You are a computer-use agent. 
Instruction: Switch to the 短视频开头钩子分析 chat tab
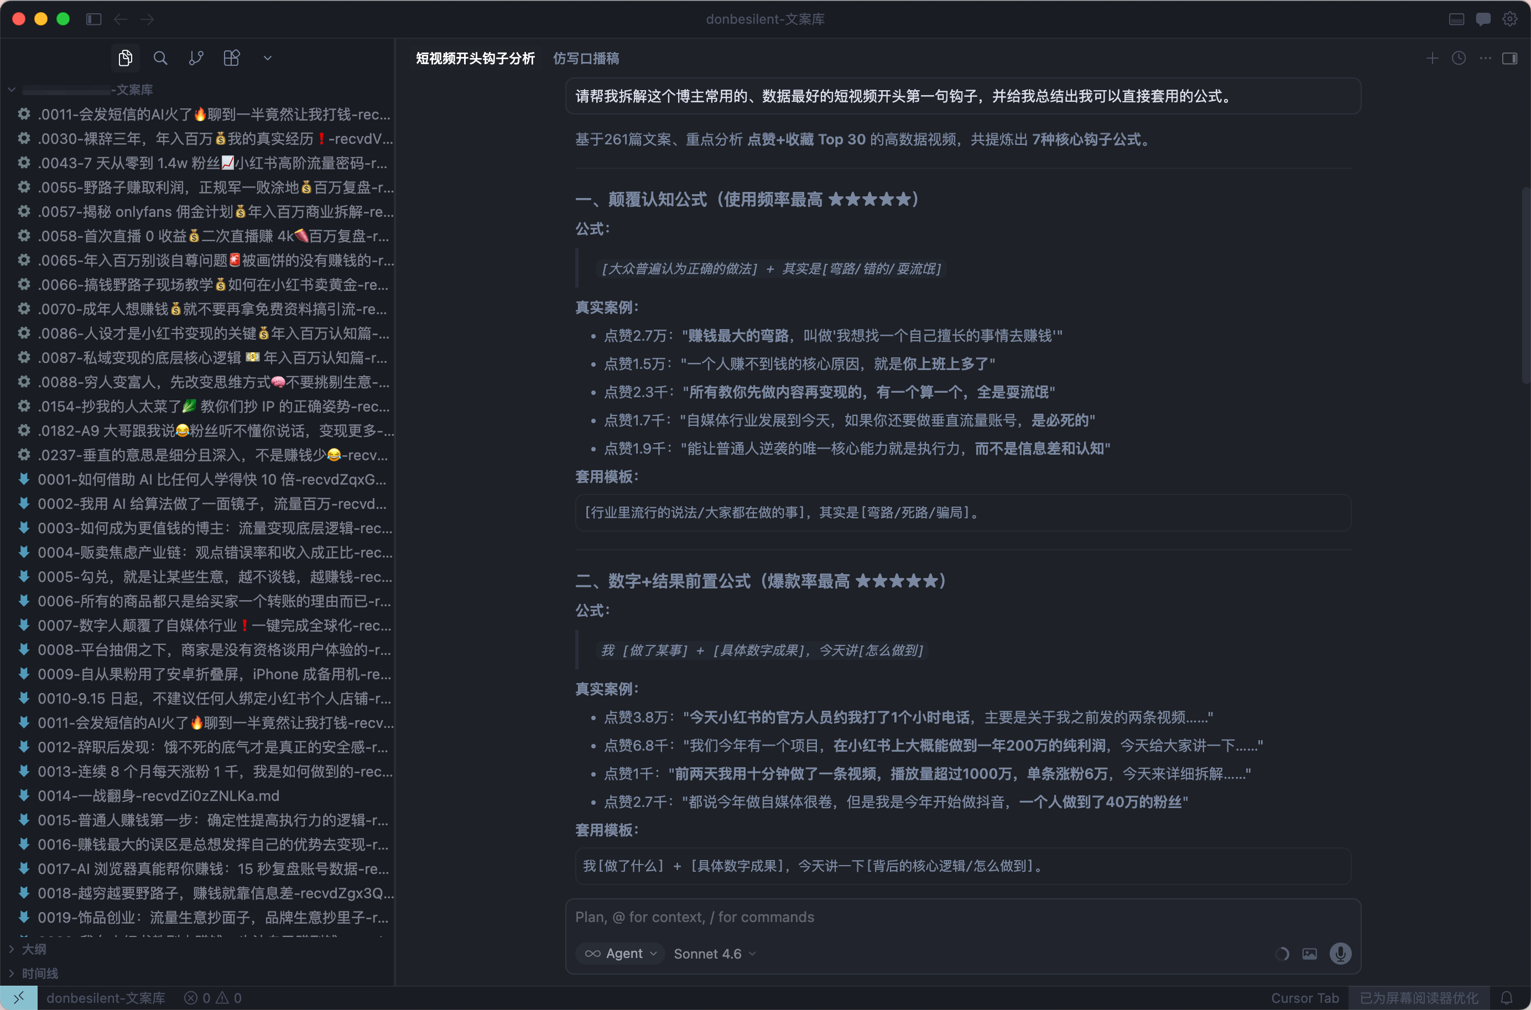point(475,59)
